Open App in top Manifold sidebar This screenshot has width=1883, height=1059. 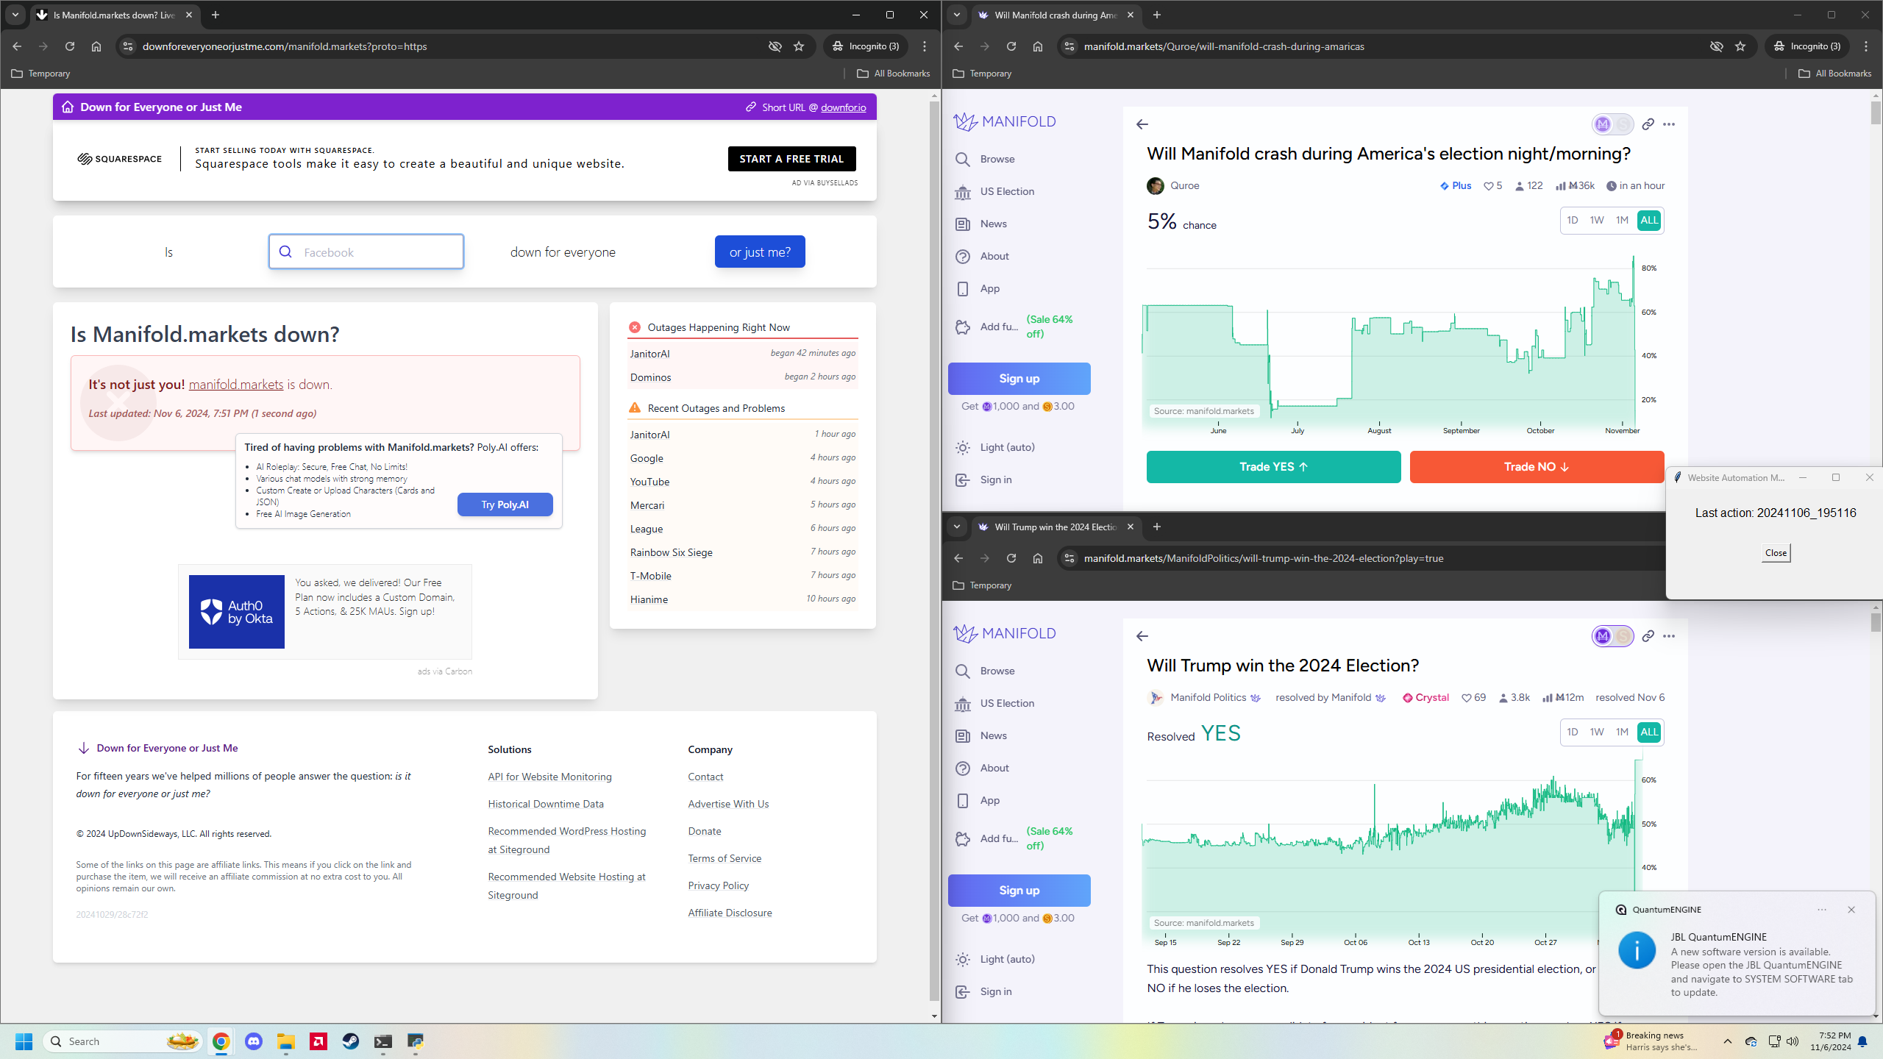pyautogui.click(x=989, y=288)
